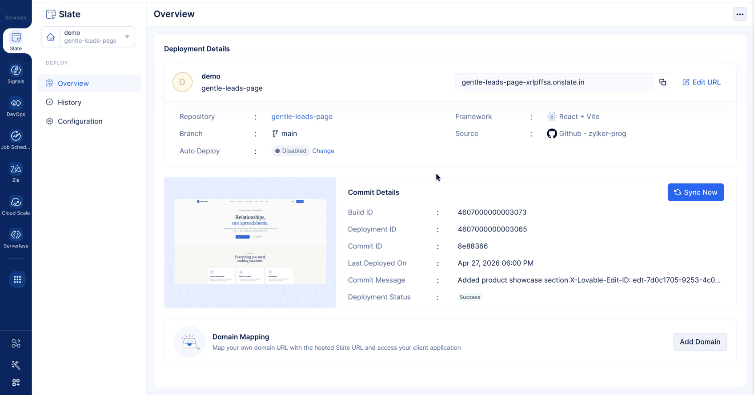Click the home icon beside demo project
This screenshot has width=754, height=395.
tap(51, 37)
